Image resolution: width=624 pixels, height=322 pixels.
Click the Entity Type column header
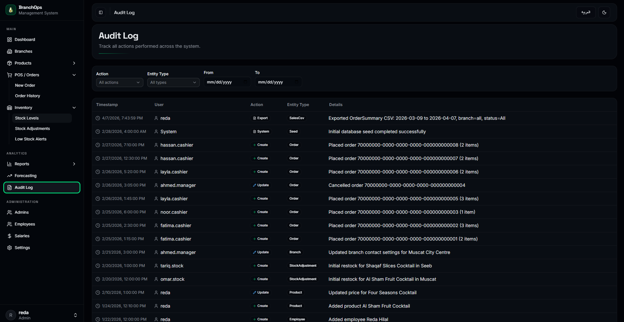[298, 105]
